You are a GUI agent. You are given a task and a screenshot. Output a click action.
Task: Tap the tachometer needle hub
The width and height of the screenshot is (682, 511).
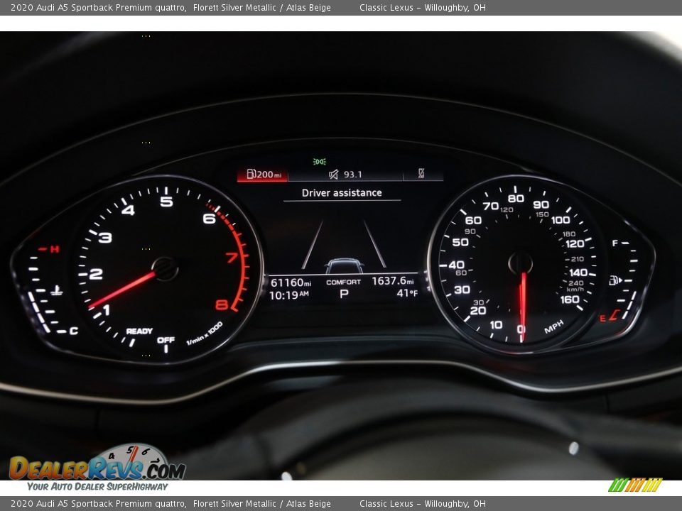click(x=165, y=268)
